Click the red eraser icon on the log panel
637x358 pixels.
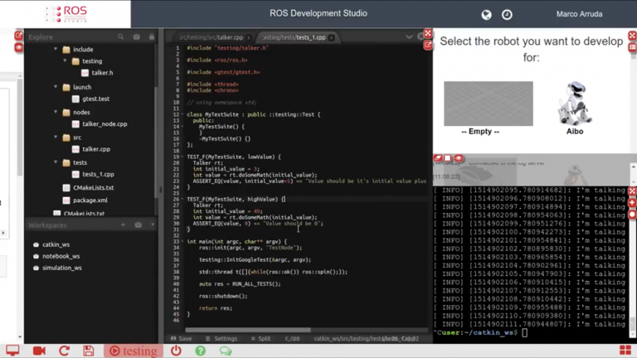[438, 158]
